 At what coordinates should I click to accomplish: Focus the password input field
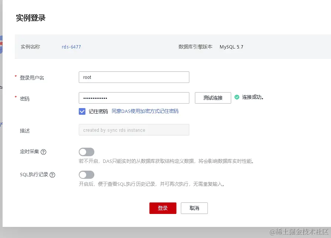(x=134, y=98)
